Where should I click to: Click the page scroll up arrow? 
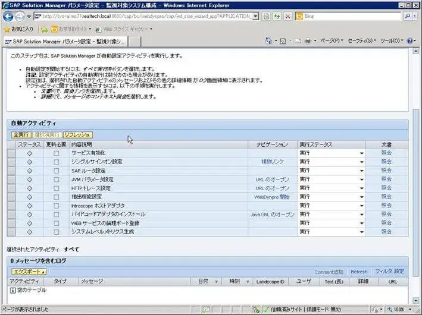[416, 51]
